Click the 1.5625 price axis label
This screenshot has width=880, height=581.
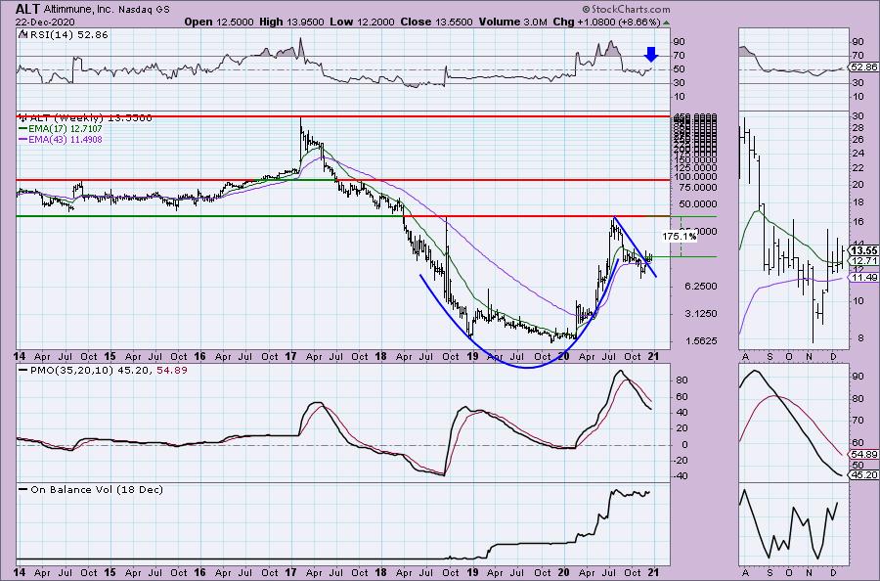click(x=701, y=340)
